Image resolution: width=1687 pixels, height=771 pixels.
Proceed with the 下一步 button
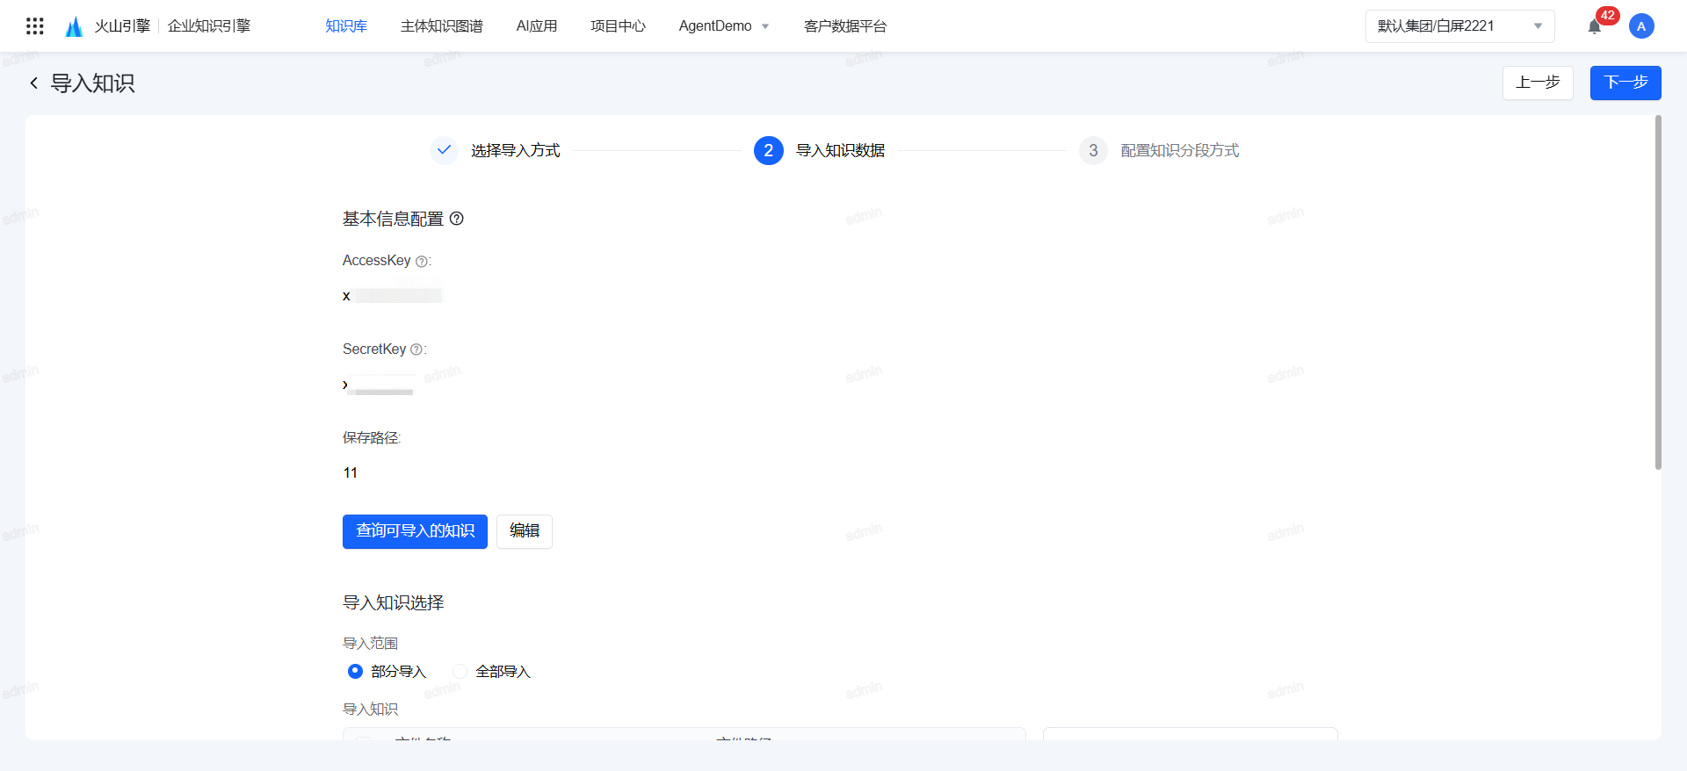pyautogui.click(x=1625, y=83)
